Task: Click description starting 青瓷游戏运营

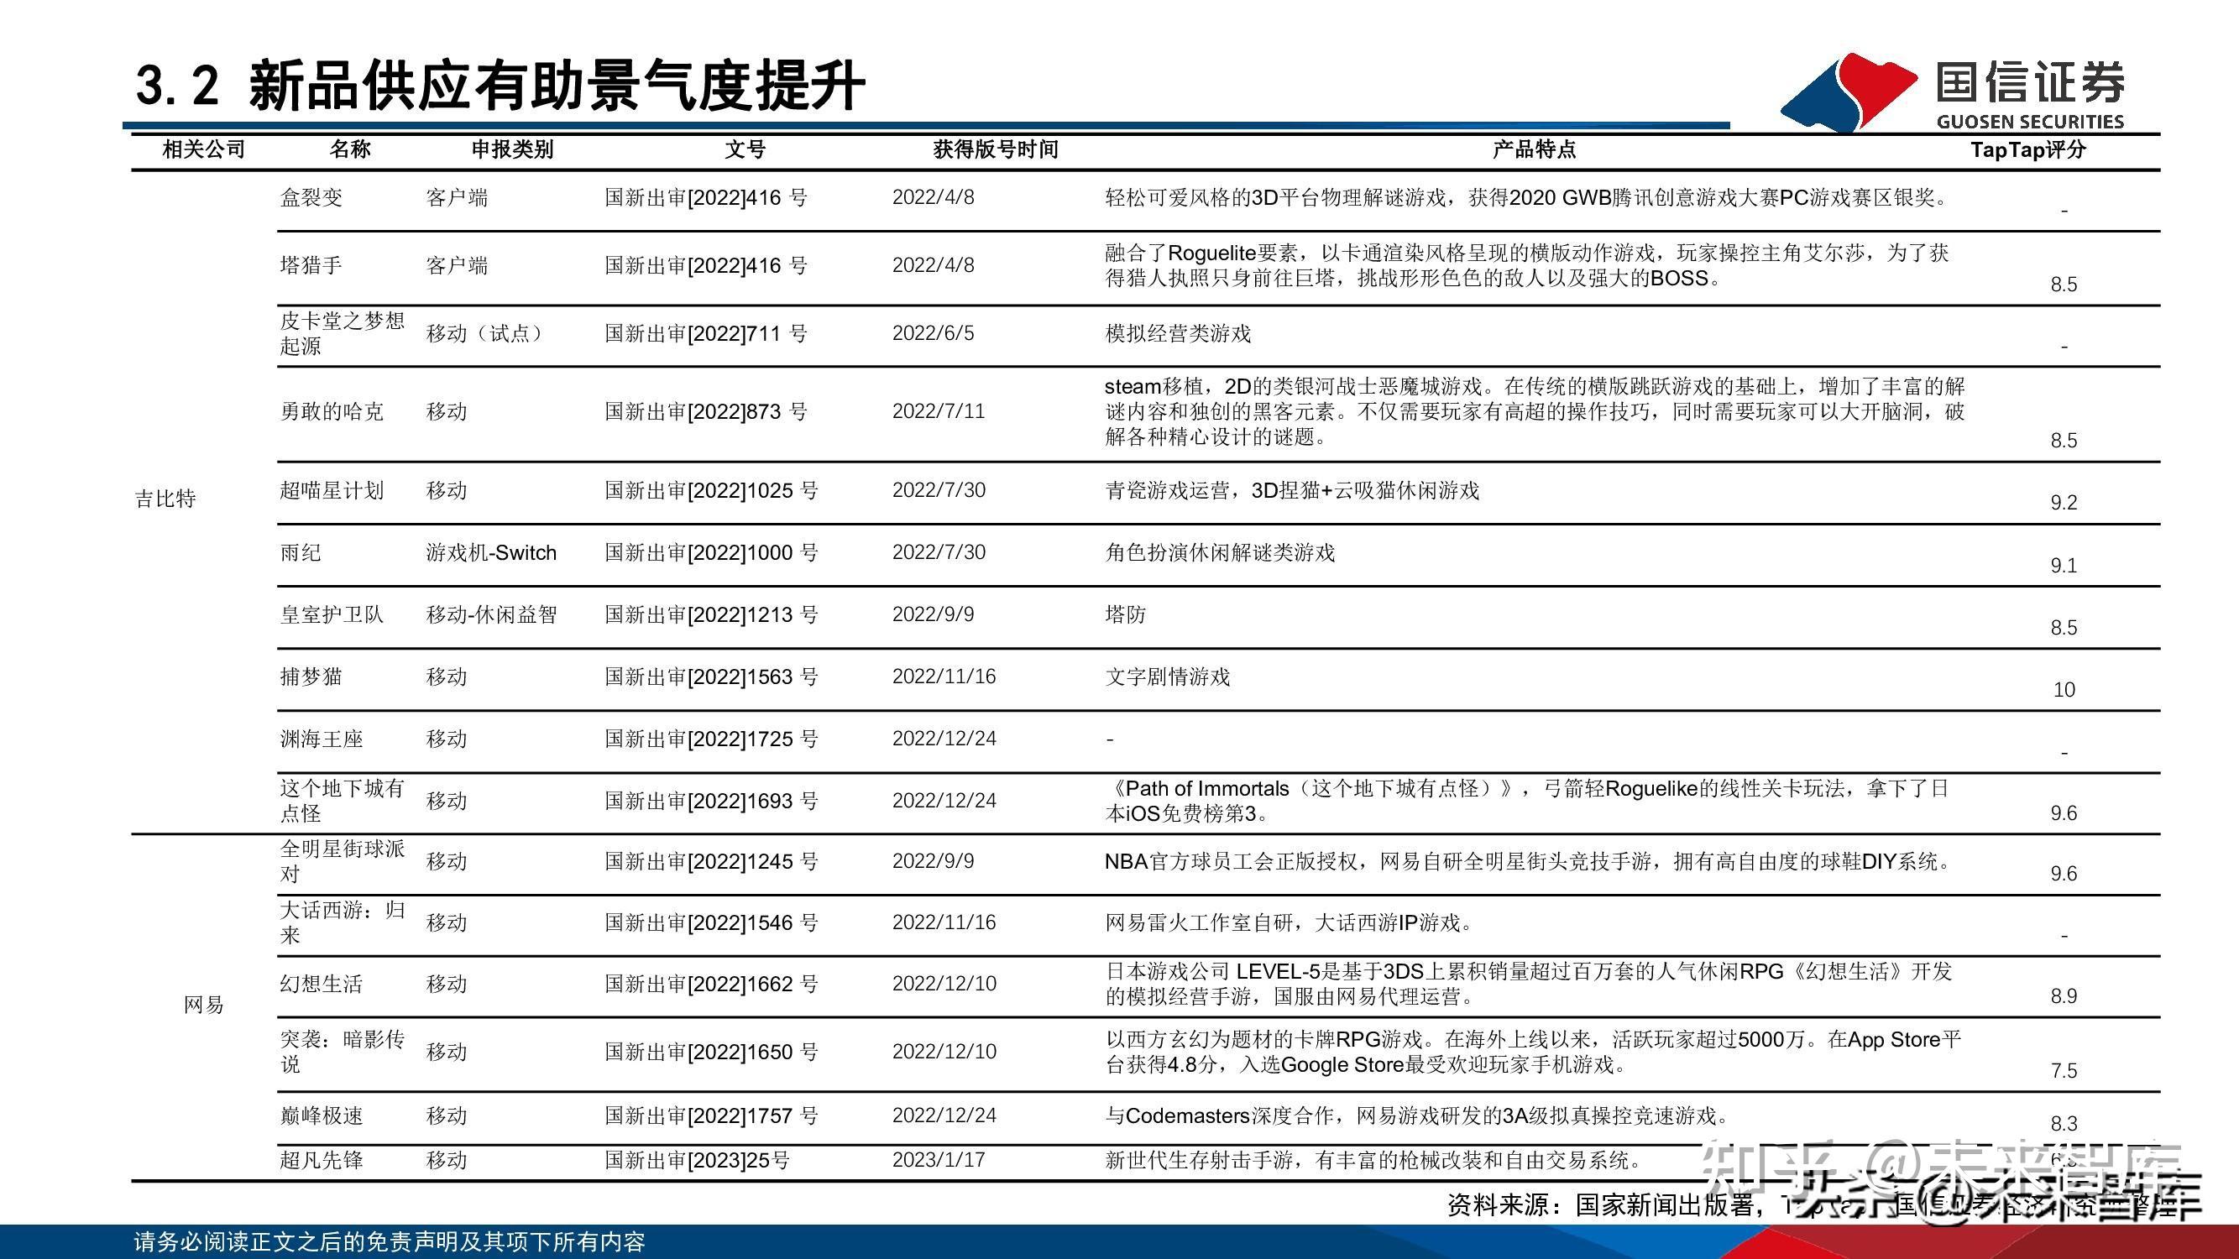Action: (1291, 491)
